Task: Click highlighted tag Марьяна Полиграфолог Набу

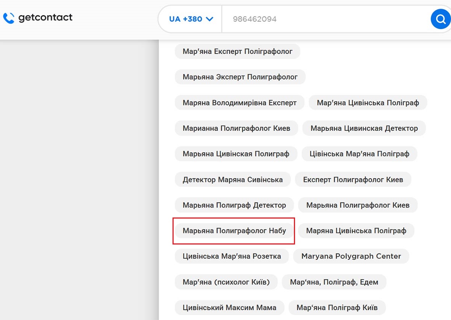Action: point(234,231)
